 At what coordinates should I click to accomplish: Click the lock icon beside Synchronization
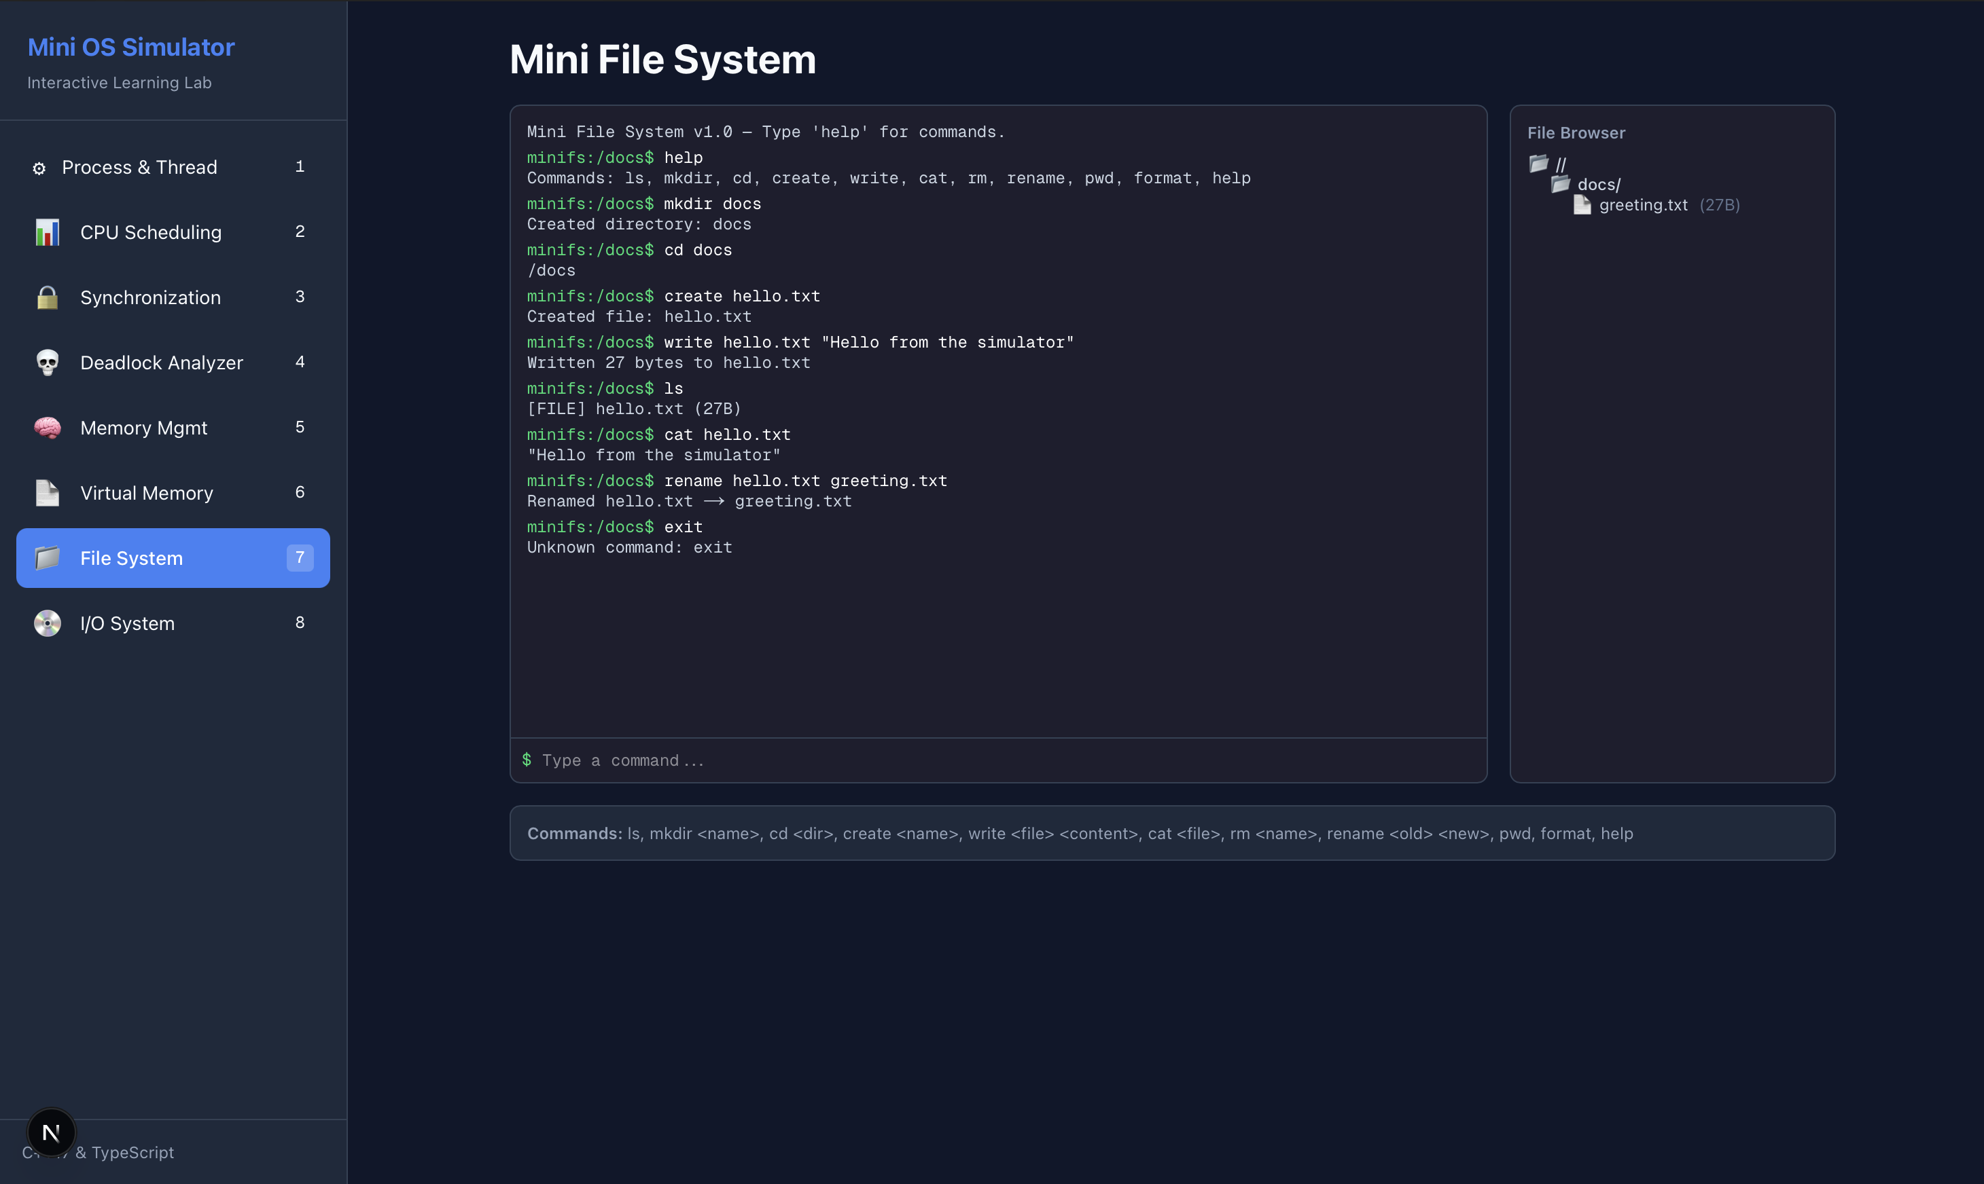coord(47,297)
